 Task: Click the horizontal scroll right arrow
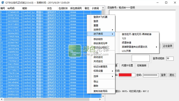(x=100, y=99)
